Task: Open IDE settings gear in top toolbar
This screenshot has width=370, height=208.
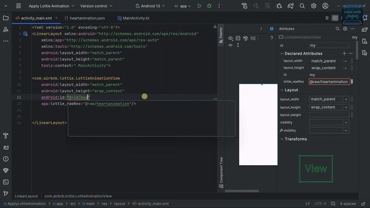Action: tap(313, 6)
